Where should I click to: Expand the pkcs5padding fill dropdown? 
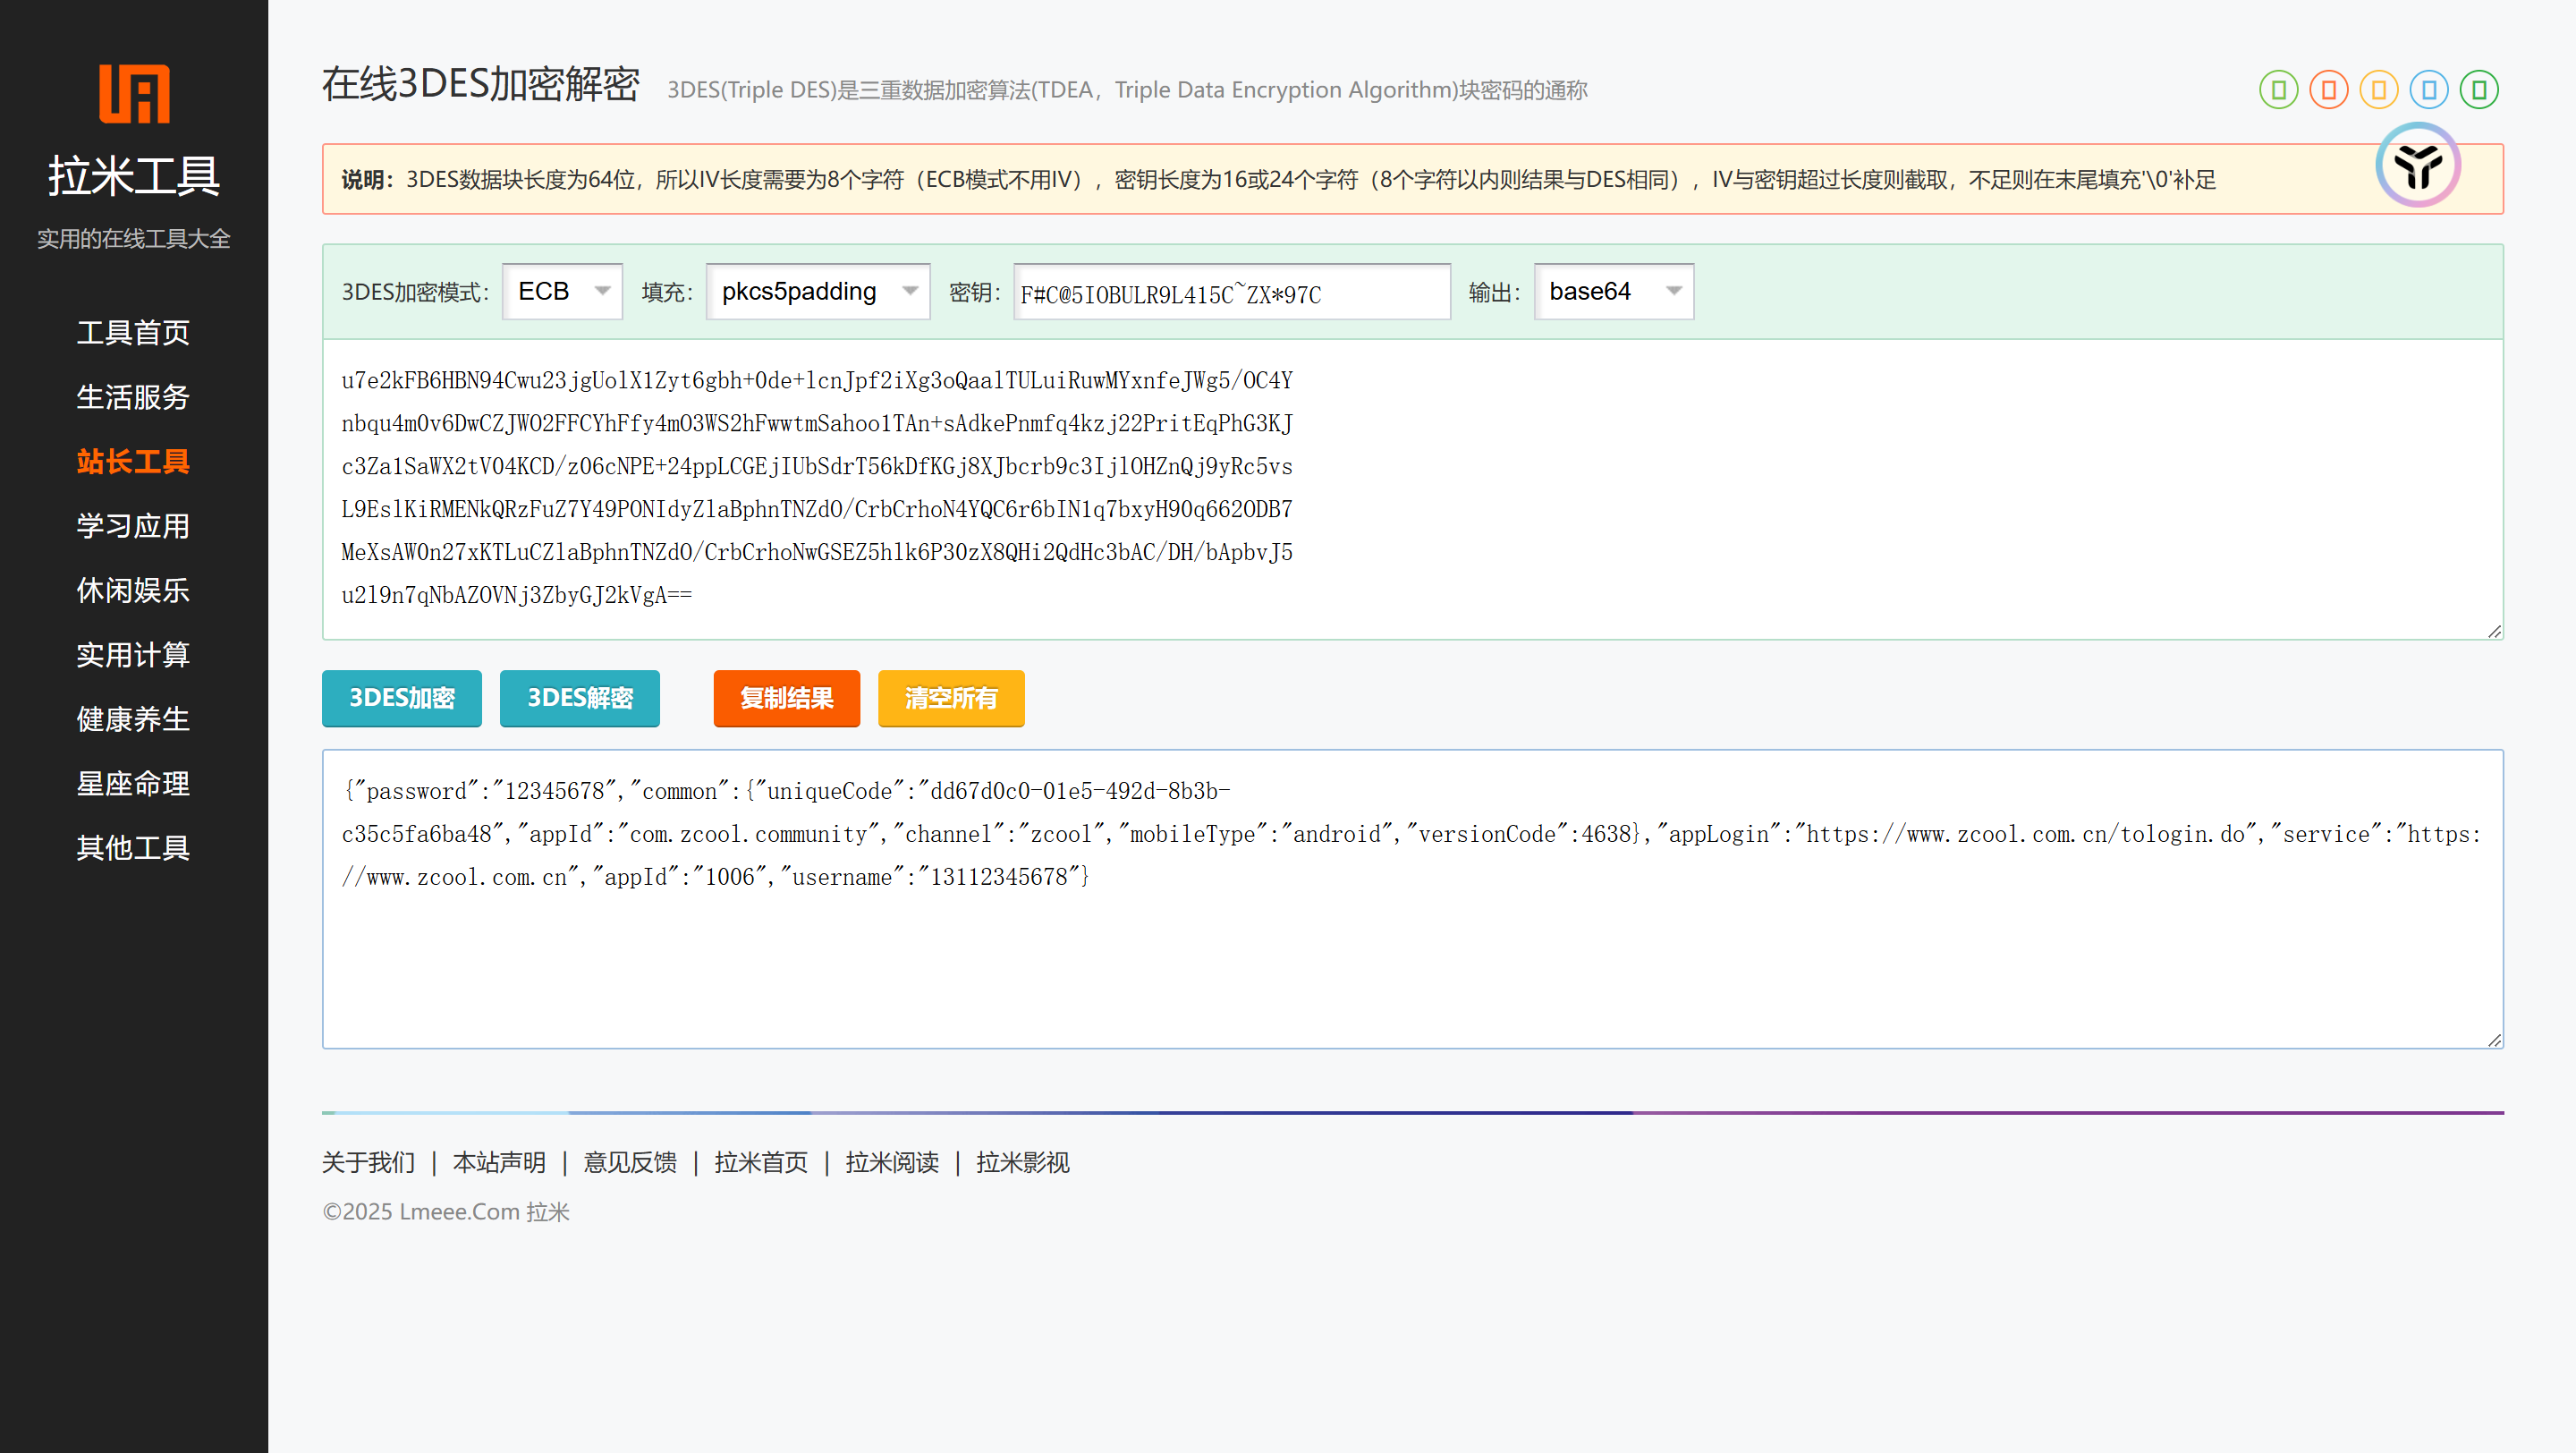[817, 292]
